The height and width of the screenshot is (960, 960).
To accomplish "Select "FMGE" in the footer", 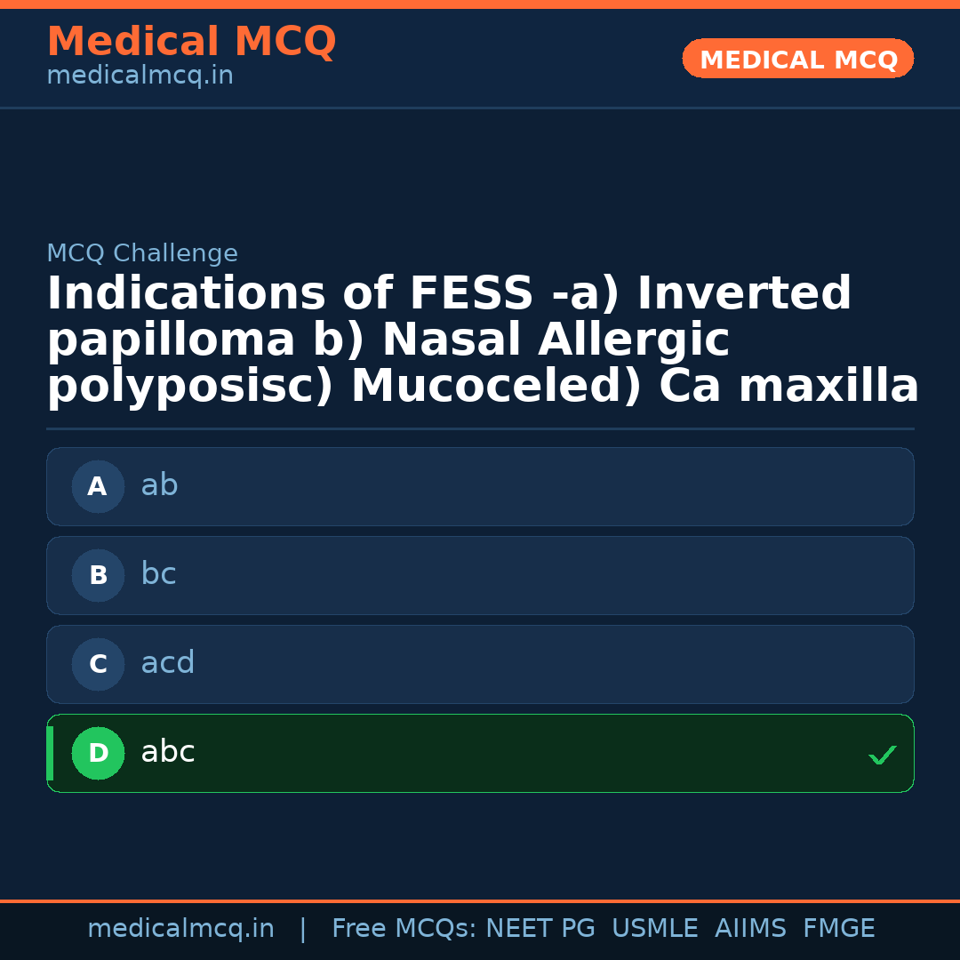I will (x=838, y=929).
